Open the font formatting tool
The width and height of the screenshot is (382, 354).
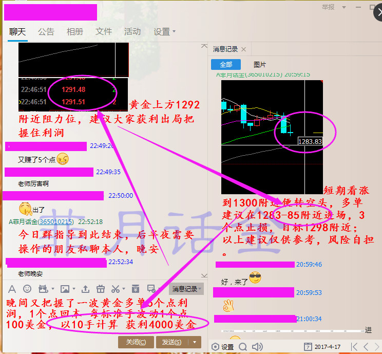click(x=12, y=289)
